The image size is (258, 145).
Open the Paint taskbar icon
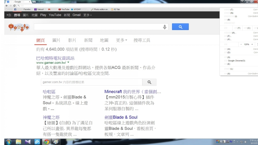56,142
